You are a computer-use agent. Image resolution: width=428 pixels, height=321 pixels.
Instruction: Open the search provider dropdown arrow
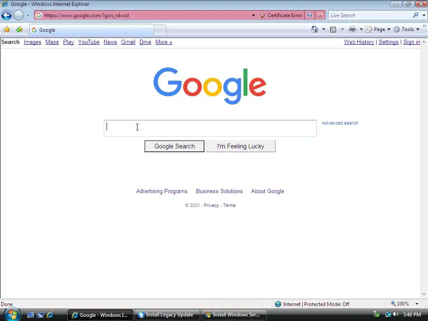(424, 15)
